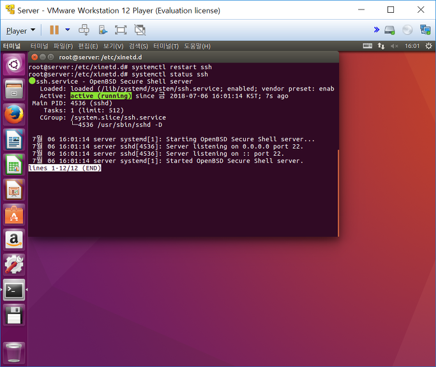Pause the virtual machine

point(54,30)
